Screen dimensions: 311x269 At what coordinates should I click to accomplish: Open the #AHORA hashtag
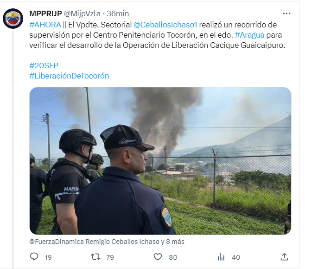click(x=45, y=25)
